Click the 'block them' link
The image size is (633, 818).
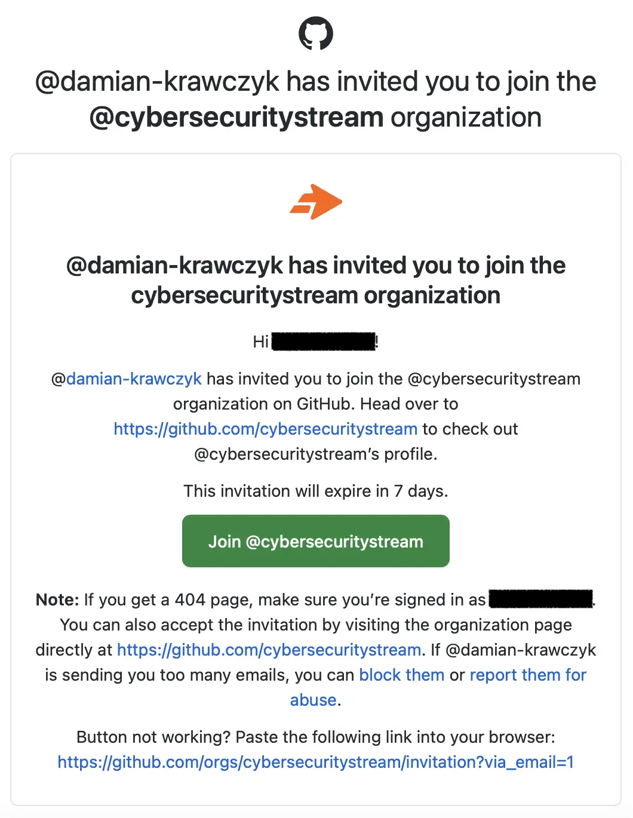pos(402,675)
